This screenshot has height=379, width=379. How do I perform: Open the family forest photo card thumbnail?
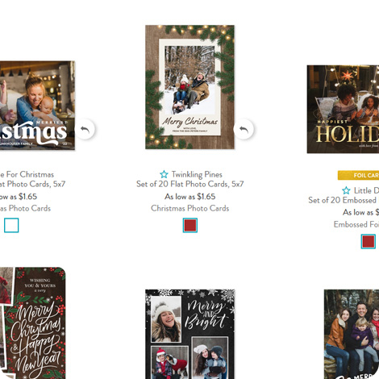(x=352, y=334)
